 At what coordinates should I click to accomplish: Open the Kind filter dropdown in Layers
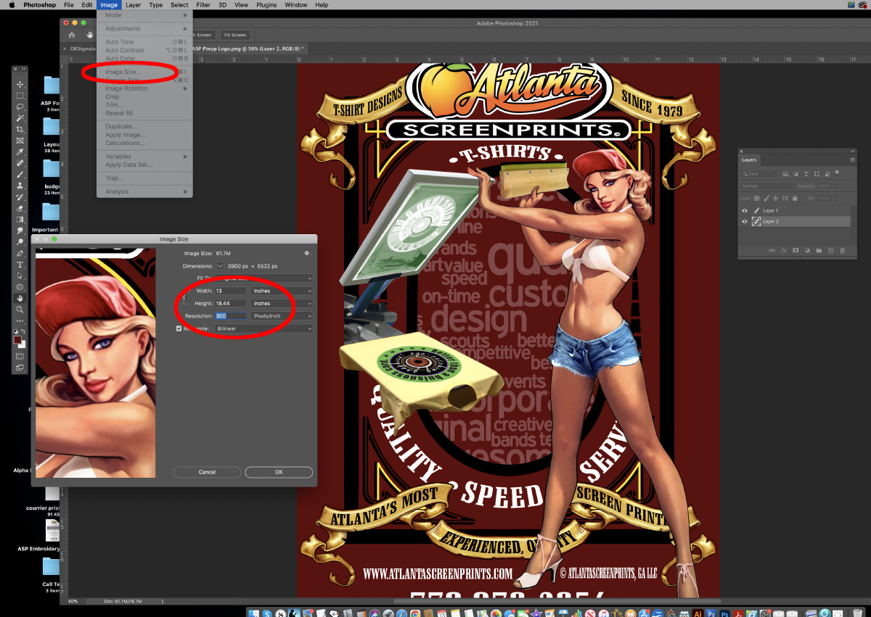[x=759, y=174]
